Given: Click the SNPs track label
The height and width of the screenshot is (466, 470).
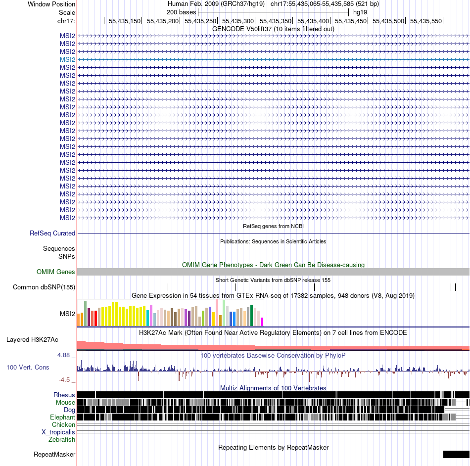Looking at the screenshot, I should click(x=67, y=257).
